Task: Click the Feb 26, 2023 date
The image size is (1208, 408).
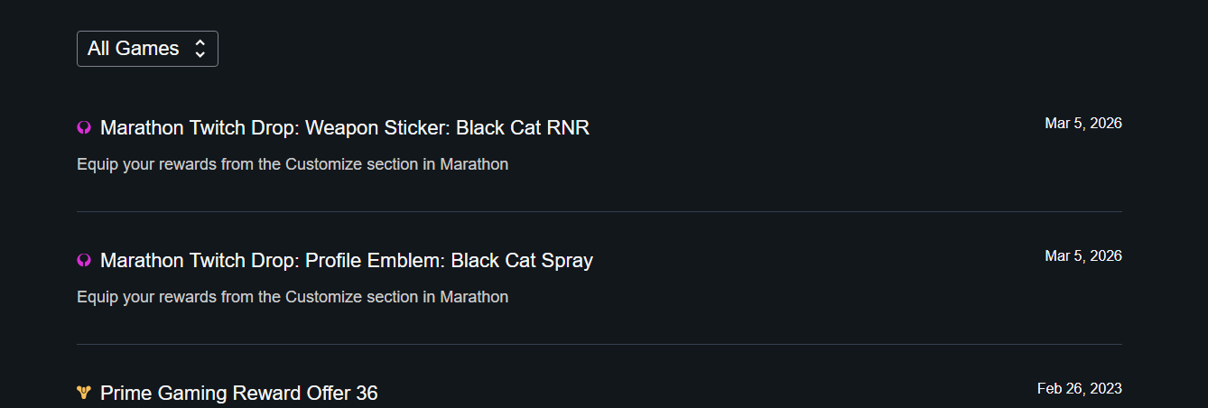Action: point(1079,388)
